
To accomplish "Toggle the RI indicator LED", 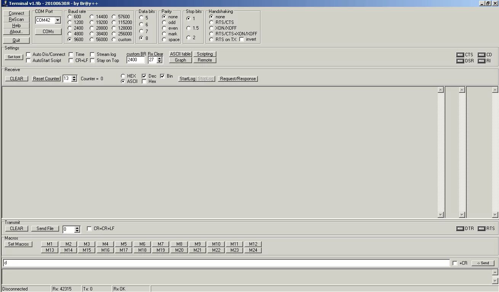I will (481, 61).
